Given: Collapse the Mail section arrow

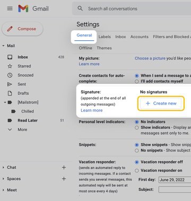Looking at the screenshot, I should pos(3,46).
